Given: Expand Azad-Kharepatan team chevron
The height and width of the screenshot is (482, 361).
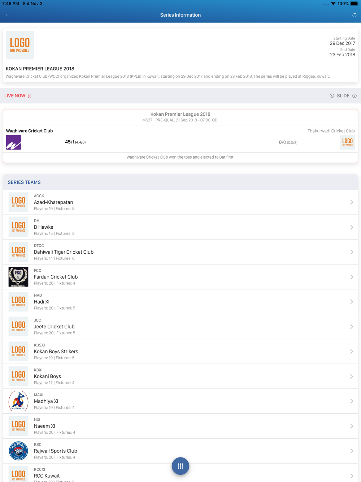Looking at the screenshot, I should pyautogui.click(x=351, y=202).
